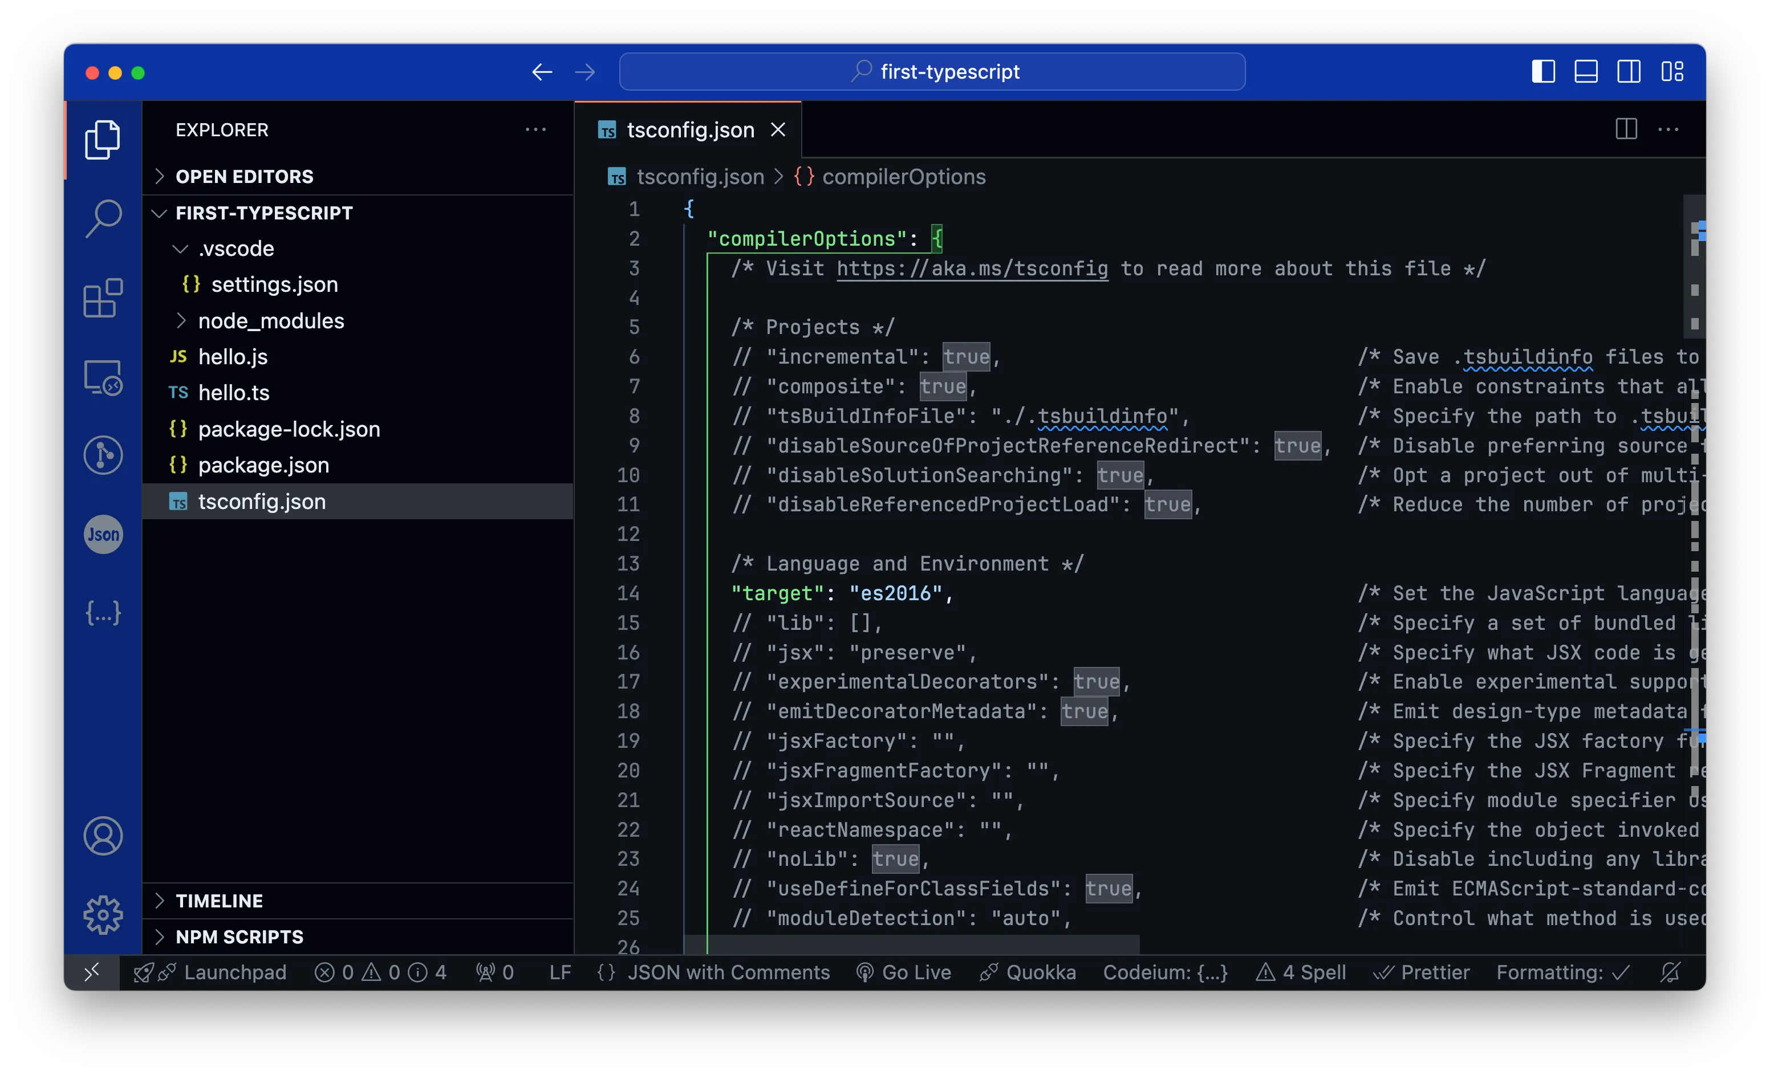The height and width of the screenshot is (1075, 1770).
Task: Open the 4 Spell issues indicator
Action: click(x=1300, y=972)
